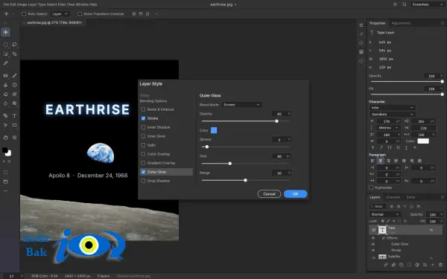Enable the Drop Shadow checkbox

click(x=143, y=181)
